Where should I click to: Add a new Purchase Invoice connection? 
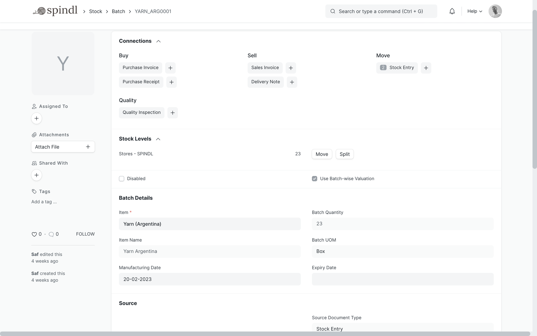point(170,68)
